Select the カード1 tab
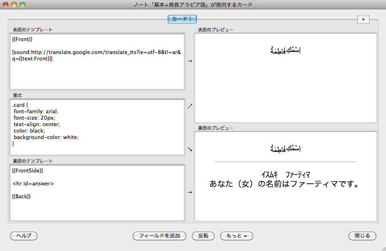Viewport: 386px width, 251px height. point(182,19)
